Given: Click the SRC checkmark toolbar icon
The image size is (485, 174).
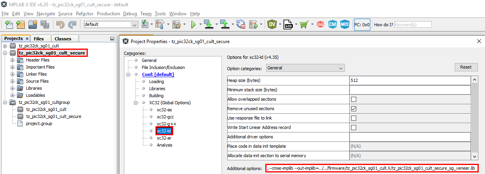Looking at the screenshot, I should pyautogui.click(x=144, y=24).
